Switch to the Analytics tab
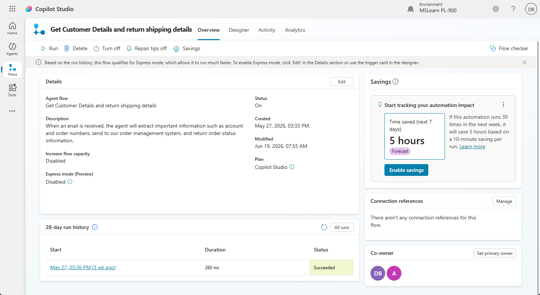540x295 pixels. (x=295, y=30)
